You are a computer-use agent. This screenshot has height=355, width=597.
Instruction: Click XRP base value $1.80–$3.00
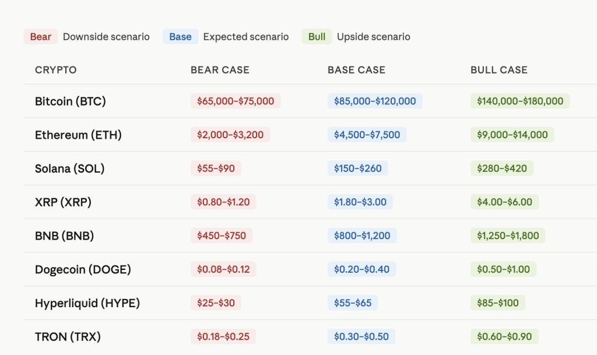[360, 202]
